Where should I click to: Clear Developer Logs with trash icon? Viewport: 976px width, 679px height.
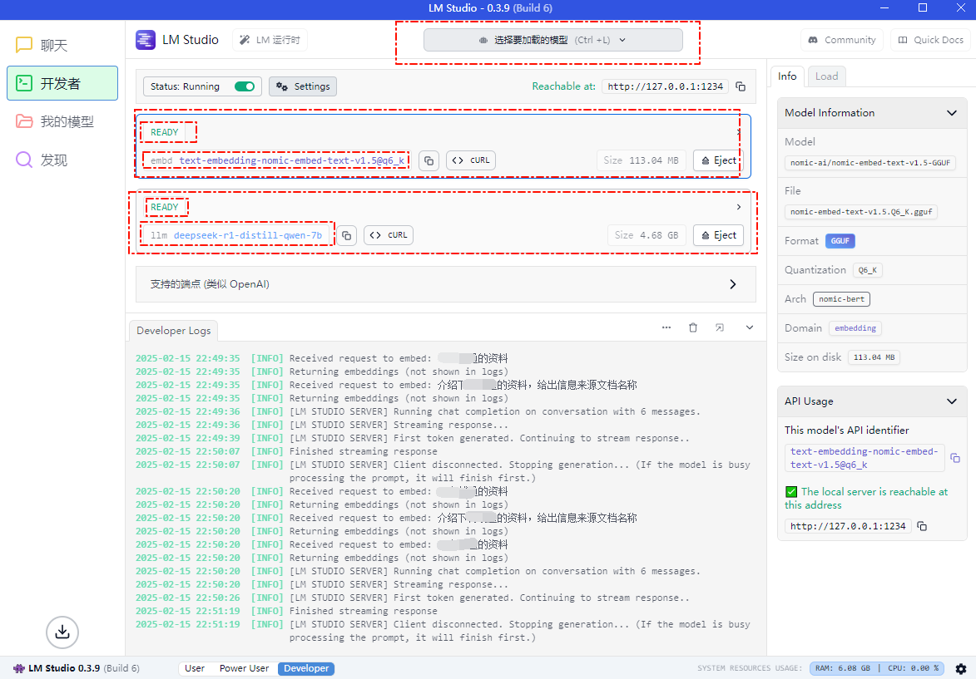[x=693, y=327]
